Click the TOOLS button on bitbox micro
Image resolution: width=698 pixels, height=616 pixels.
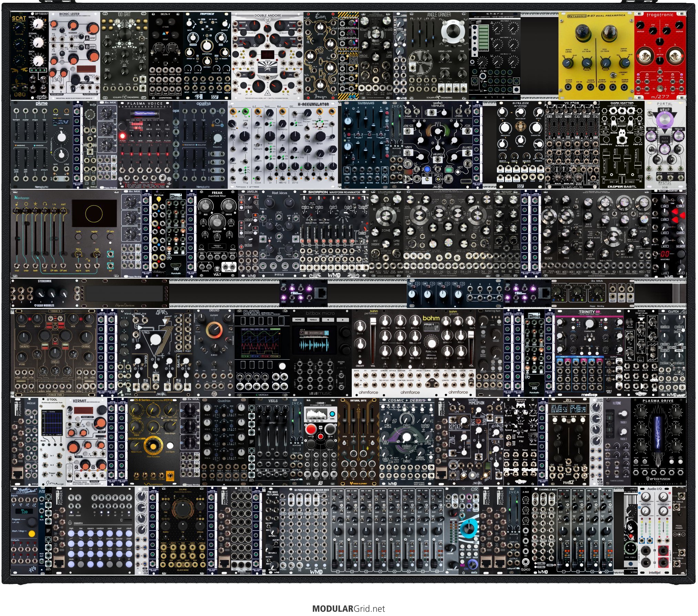(x=313, y=319)
